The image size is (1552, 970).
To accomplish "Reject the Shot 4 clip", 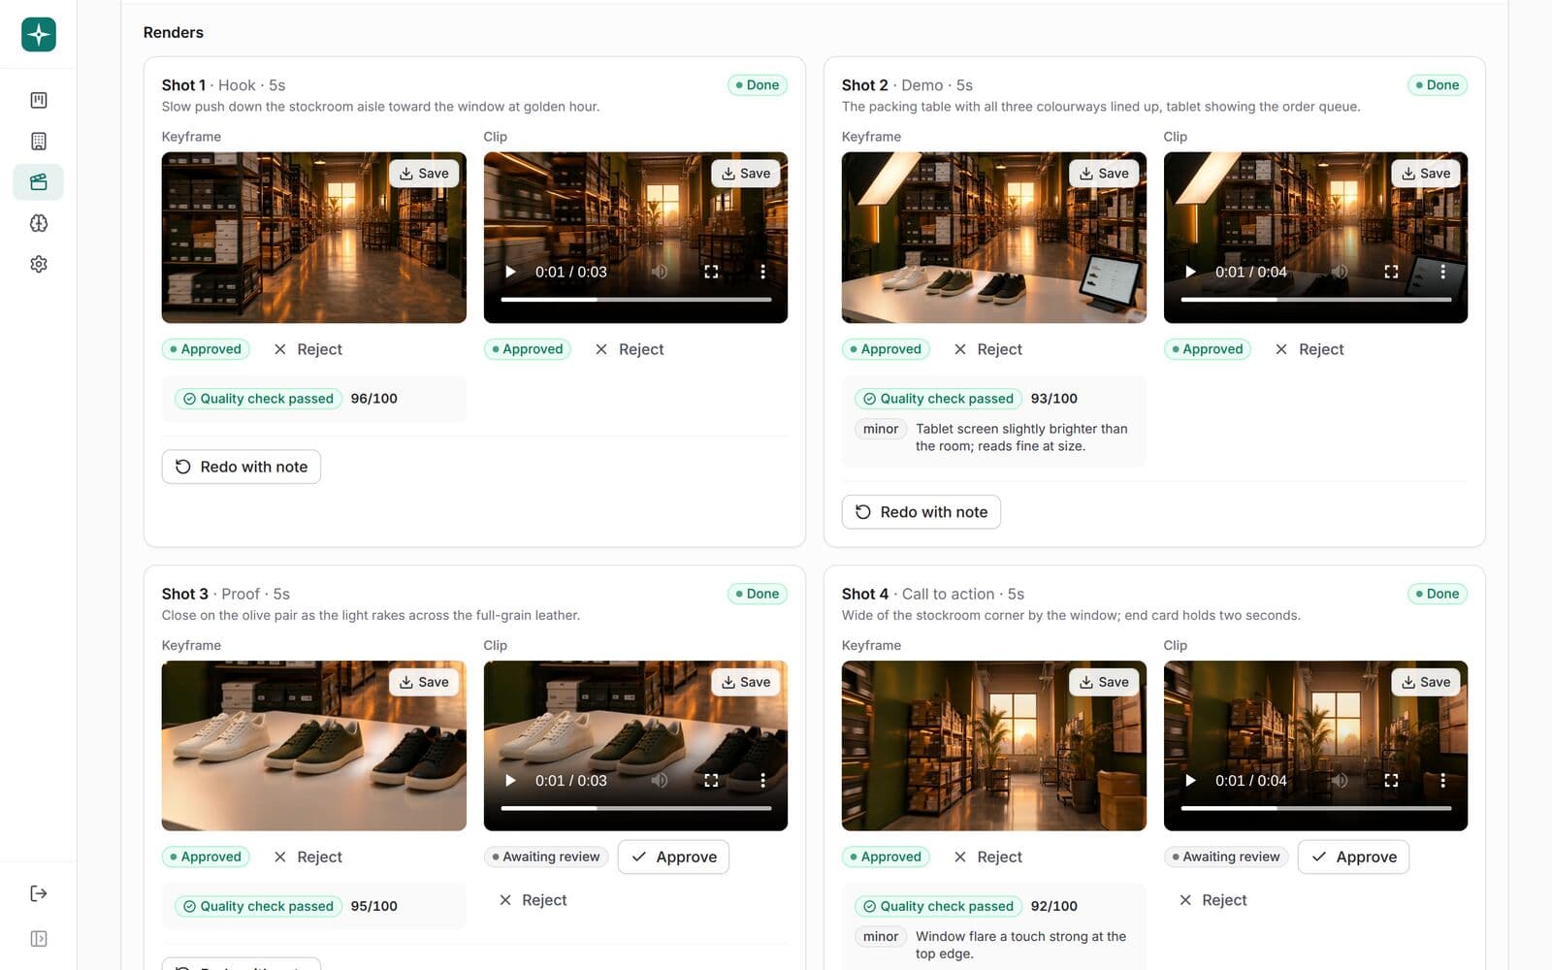I will click(1212, 900).
